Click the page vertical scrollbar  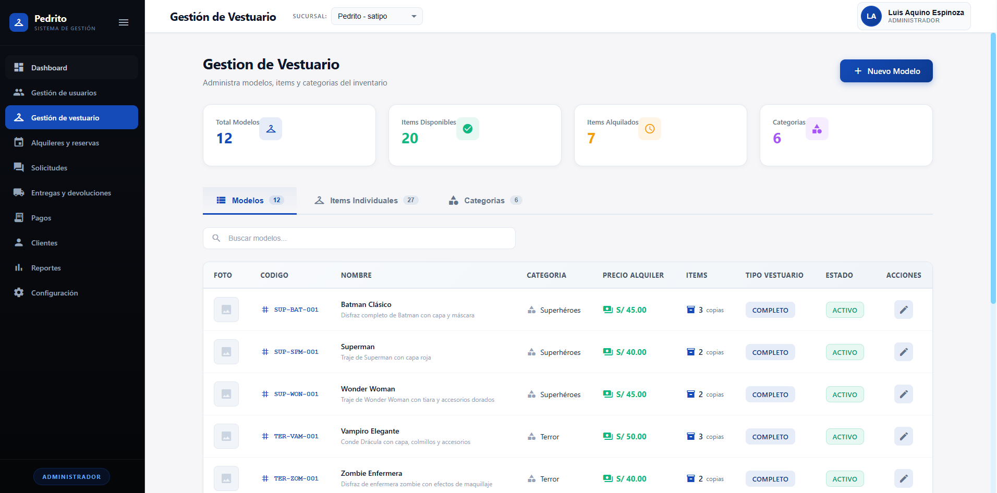click(x=993, y=167)
